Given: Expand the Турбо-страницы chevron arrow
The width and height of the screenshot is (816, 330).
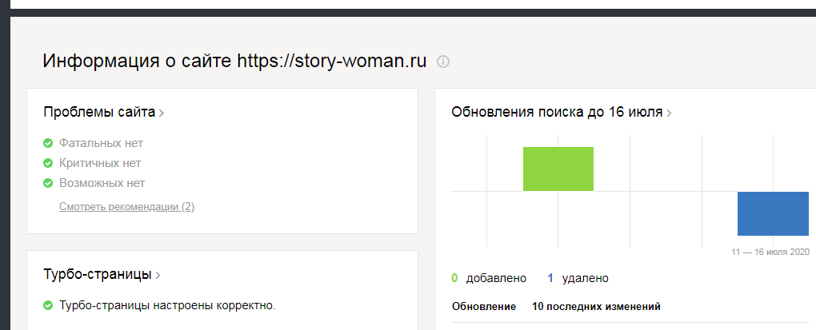Looking at the screenshot, I should pos(158,276).
